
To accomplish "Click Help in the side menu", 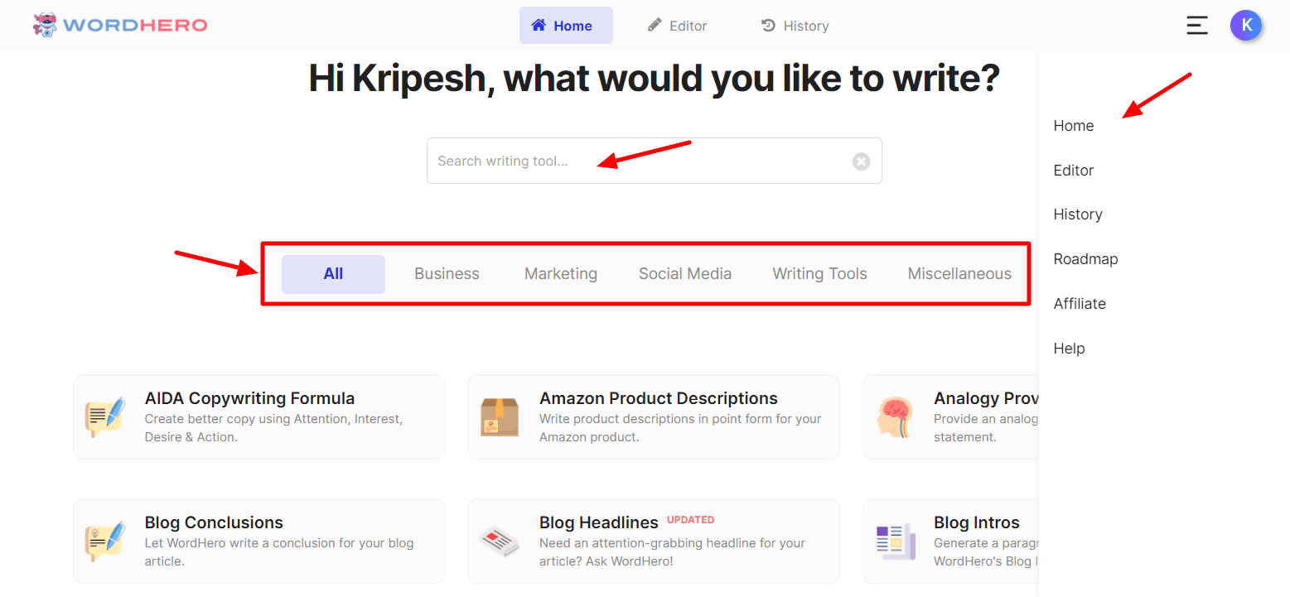I will [1069, 349].
